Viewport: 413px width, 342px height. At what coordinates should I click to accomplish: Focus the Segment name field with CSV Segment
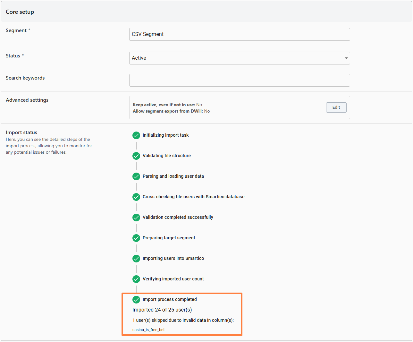[x=239, y=34]
